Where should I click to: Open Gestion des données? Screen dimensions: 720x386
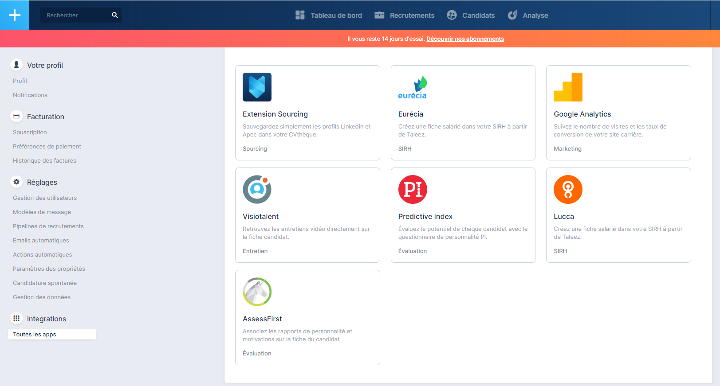pos(42,297)
